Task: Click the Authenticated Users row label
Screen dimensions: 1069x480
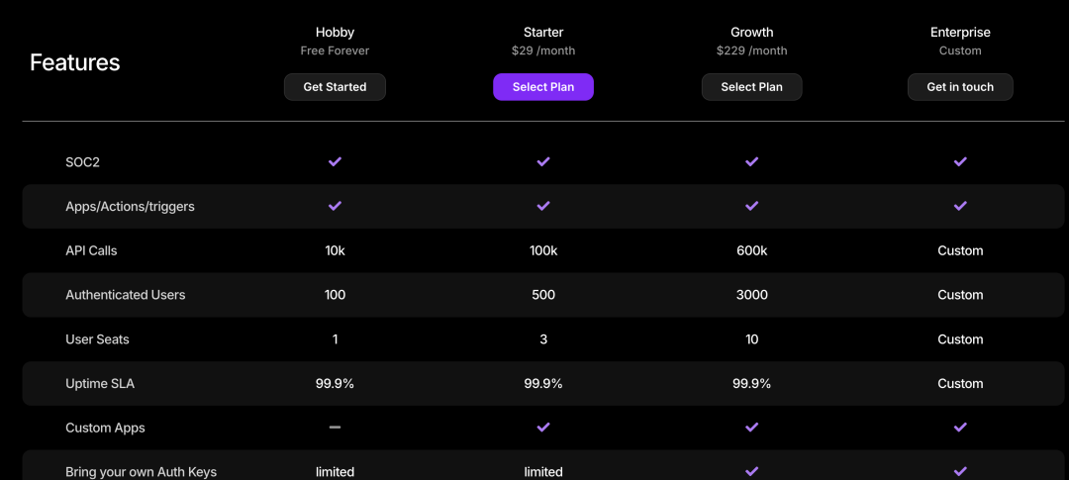Action: [125, 295]
